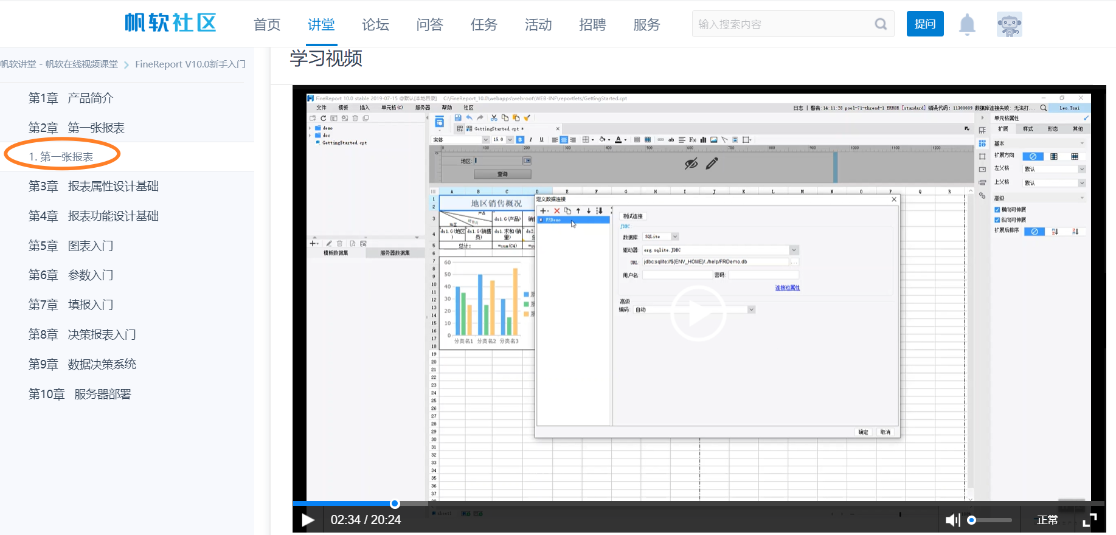The image size is (1116, 535).
Task: Open the 上父格 默认 dropdown
Action: 1082,182
